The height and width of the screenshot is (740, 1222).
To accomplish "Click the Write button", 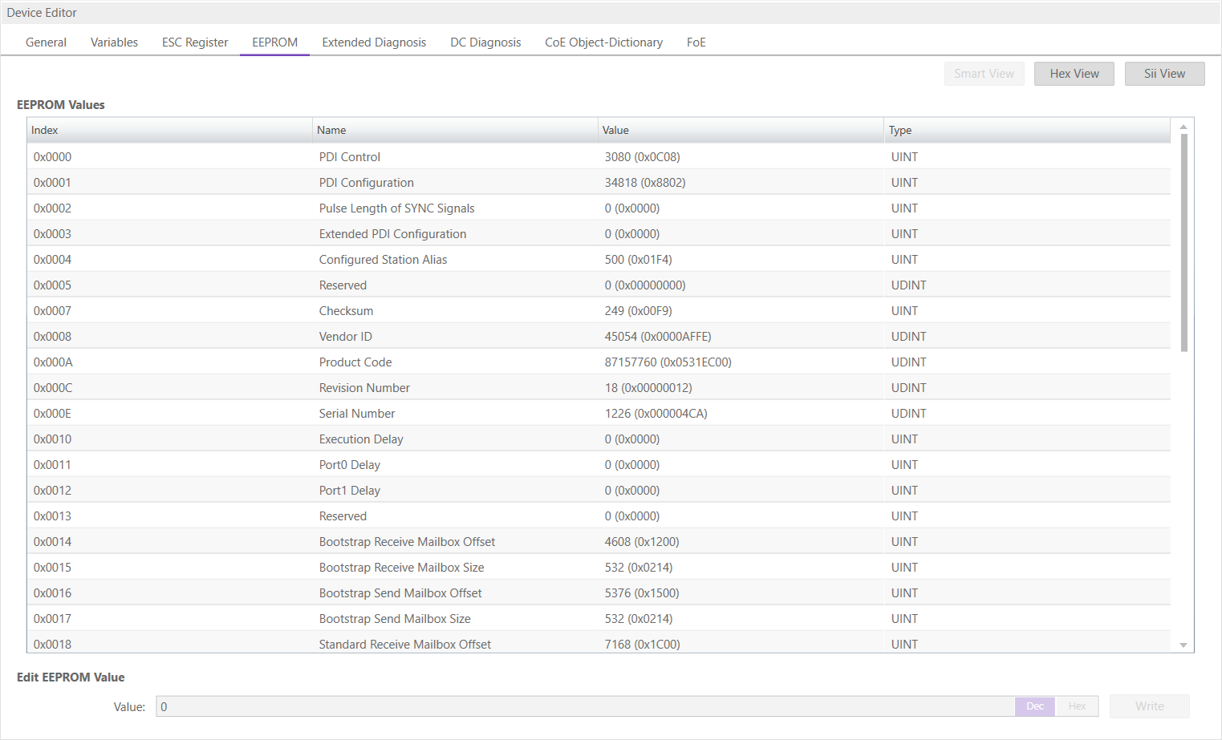I will [x=1149, y=706].
